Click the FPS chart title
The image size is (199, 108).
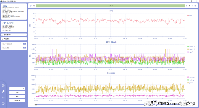[111, 11]
